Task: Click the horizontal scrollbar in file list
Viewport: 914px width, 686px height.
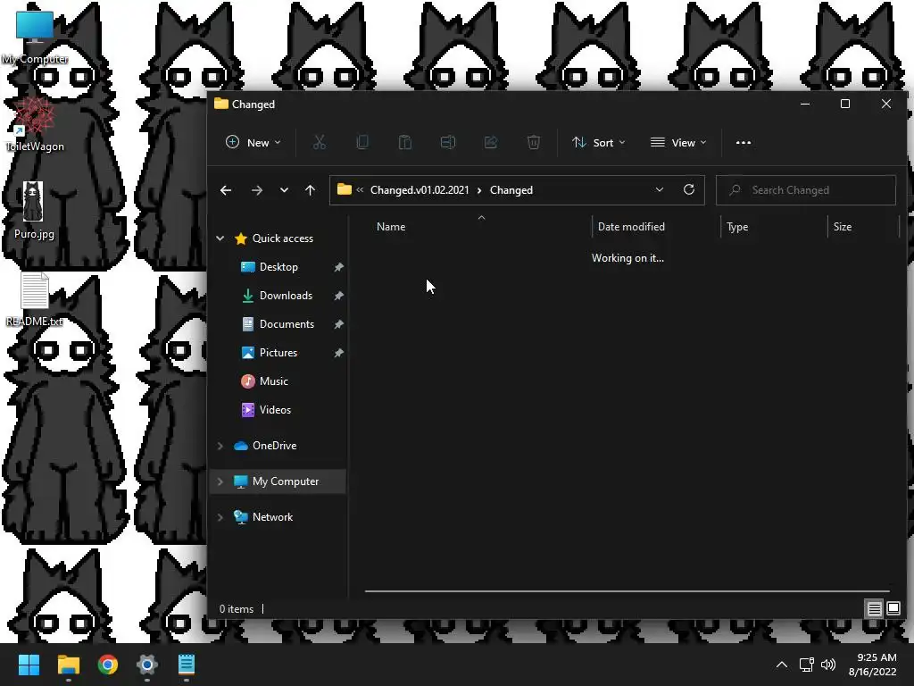Action: (627, 591)
